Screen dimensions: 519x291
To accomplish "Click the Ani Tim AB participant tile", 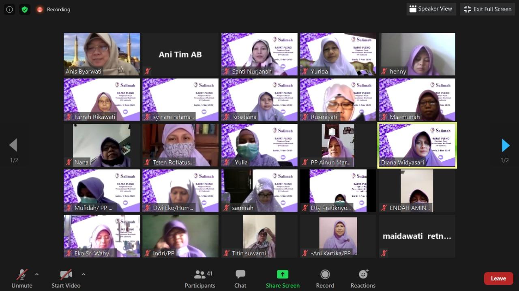I will tap(180, 54).
